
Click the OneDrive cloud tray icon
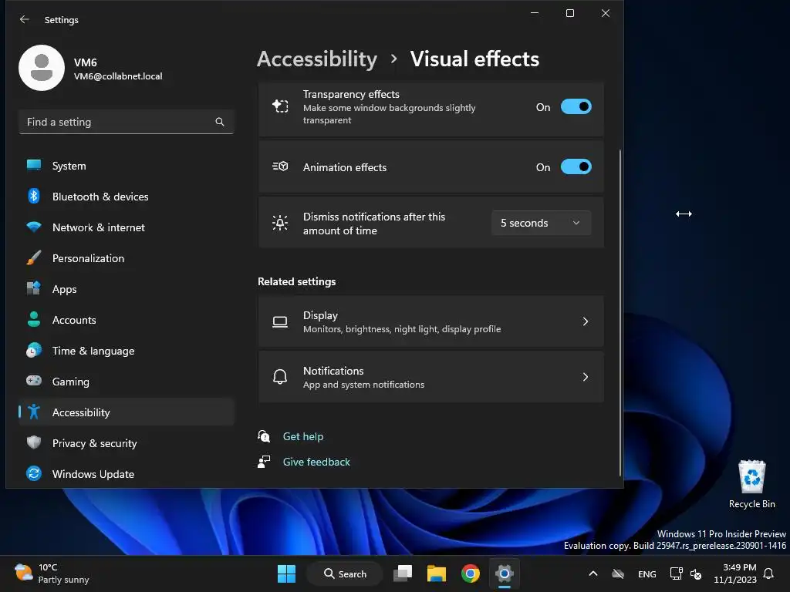click(618, 573)
